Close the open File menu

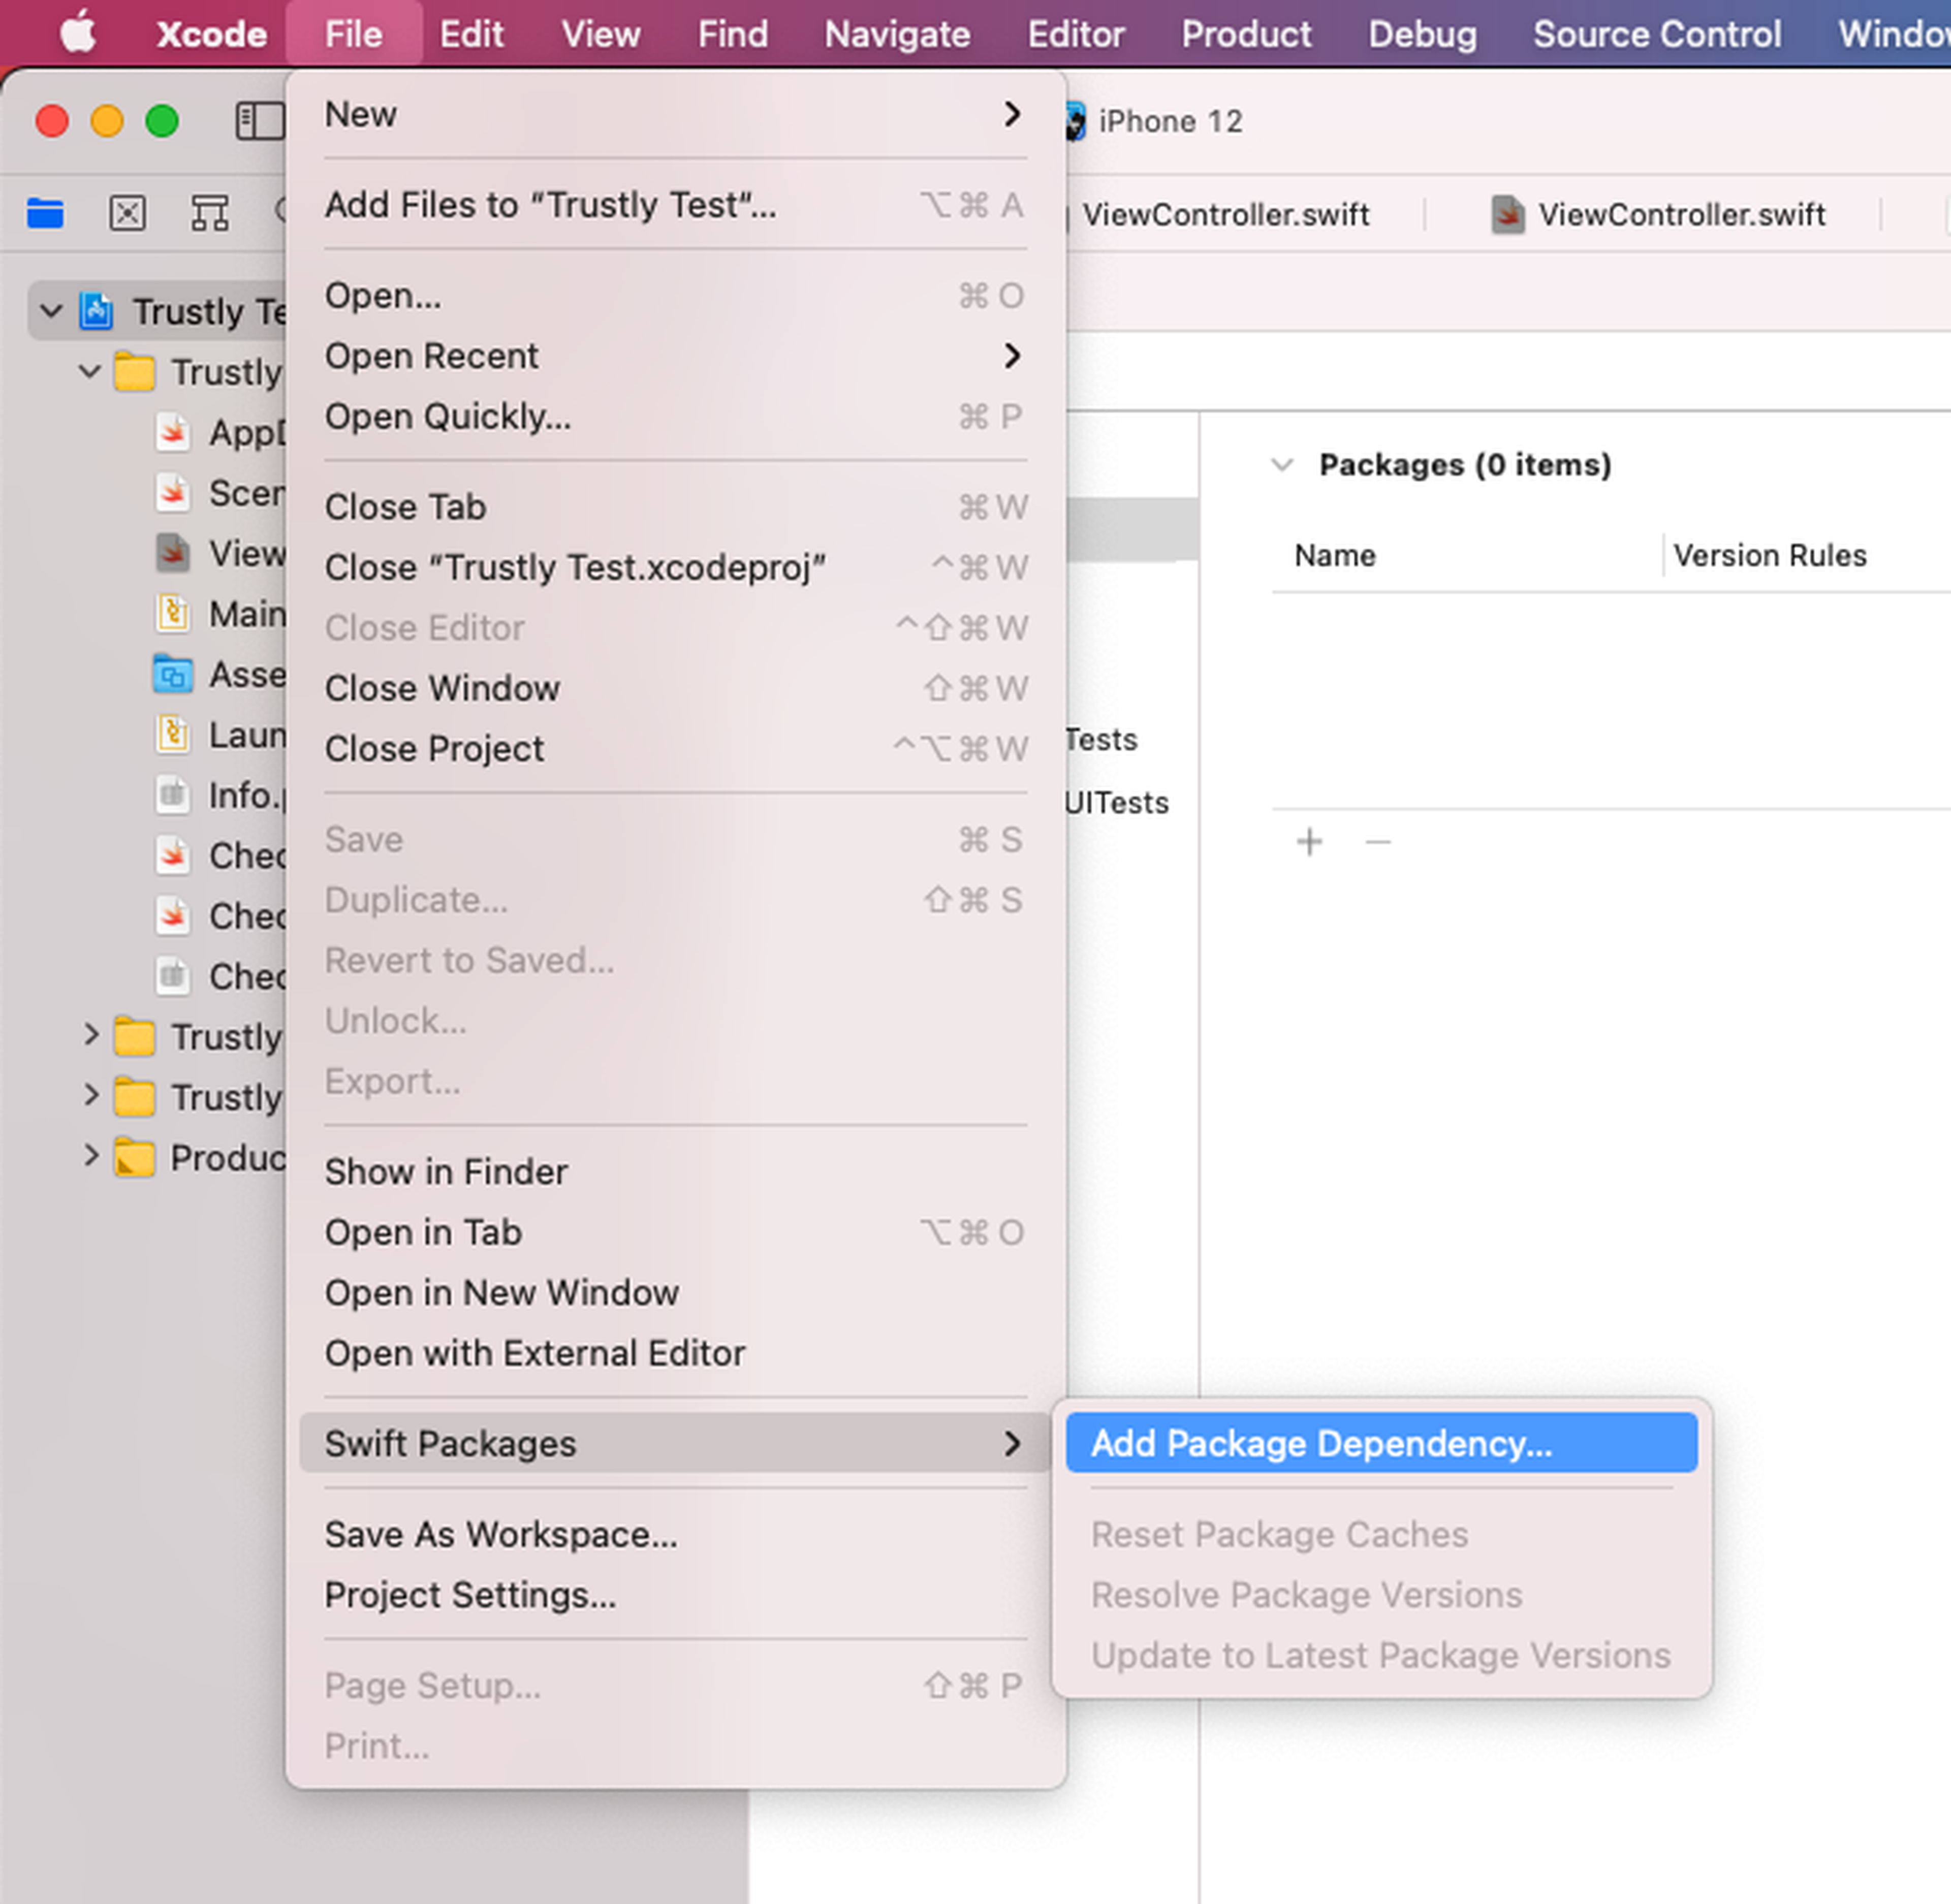coord(354,34)
